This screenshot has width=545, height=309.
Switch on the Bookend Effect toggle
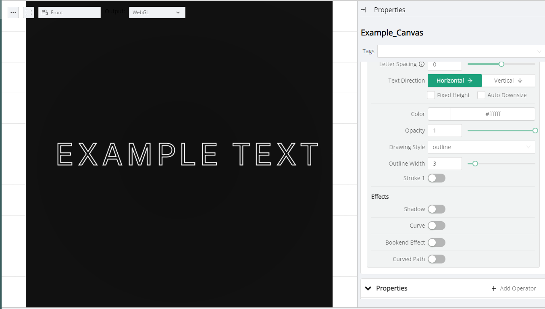point(436,243)
